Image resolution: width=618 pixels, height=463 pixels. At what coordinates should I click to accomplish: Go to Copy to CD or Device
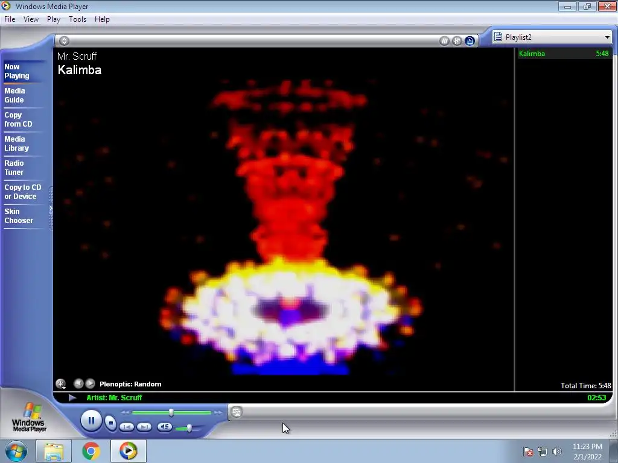point(22,192)
